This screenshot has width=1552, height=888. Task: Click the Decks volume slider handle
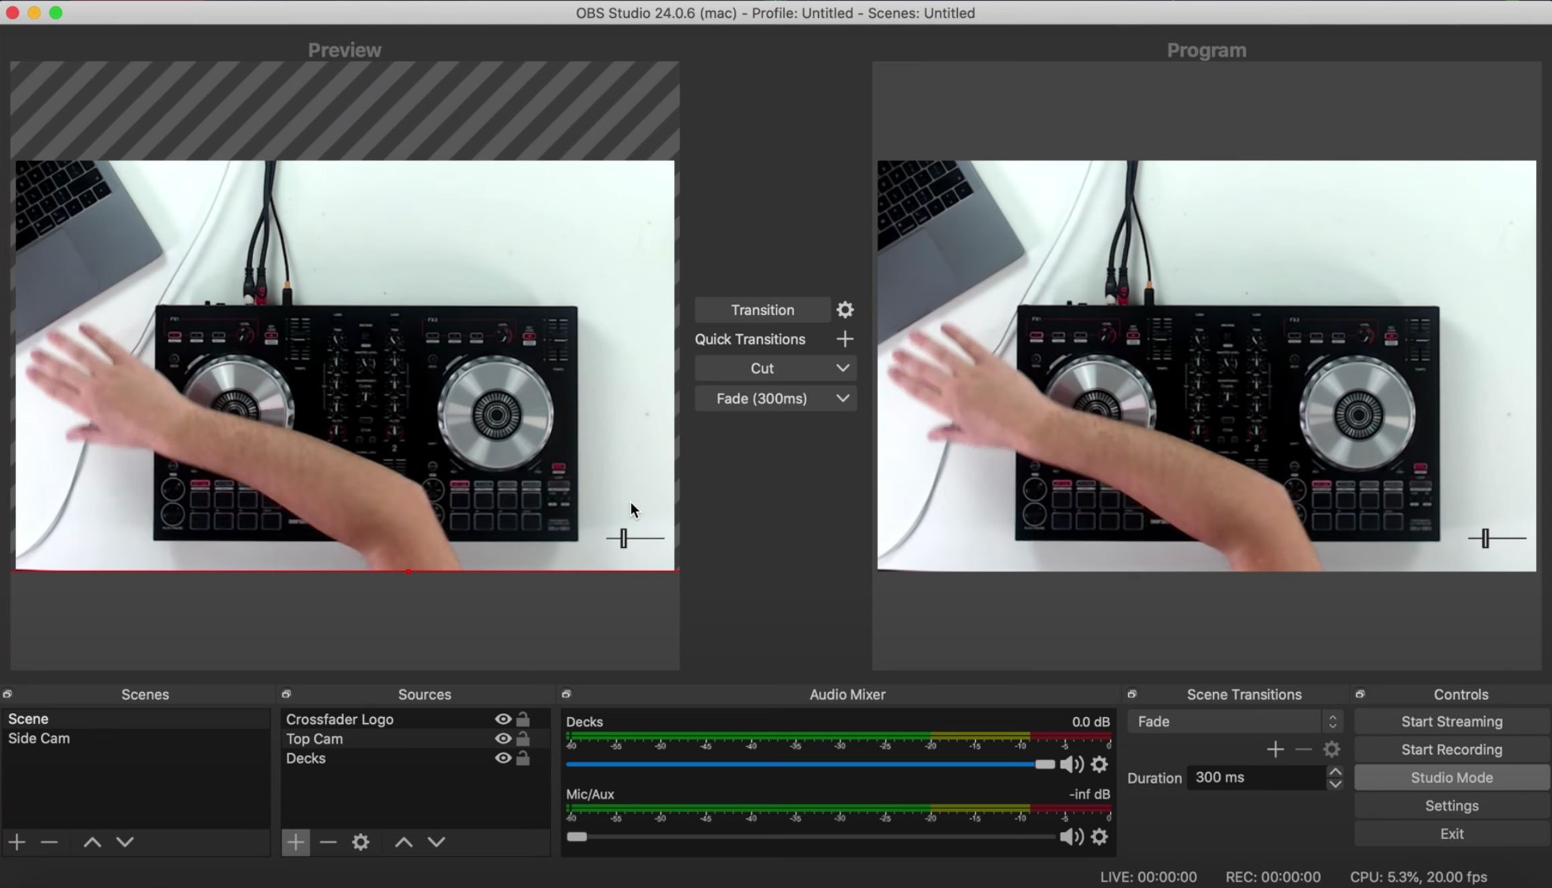coord(1045,765)
